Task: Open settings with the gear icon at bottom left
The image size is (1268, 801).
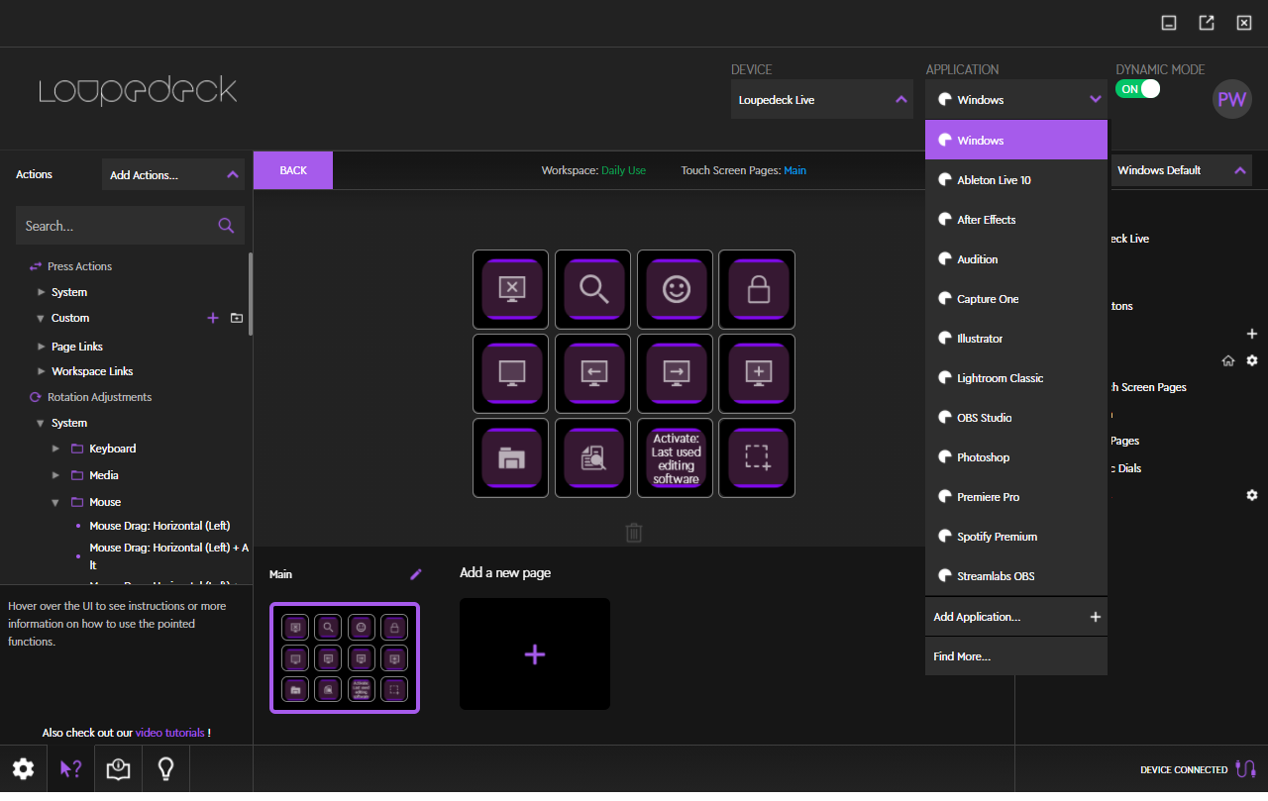Action: pos(23,769)
